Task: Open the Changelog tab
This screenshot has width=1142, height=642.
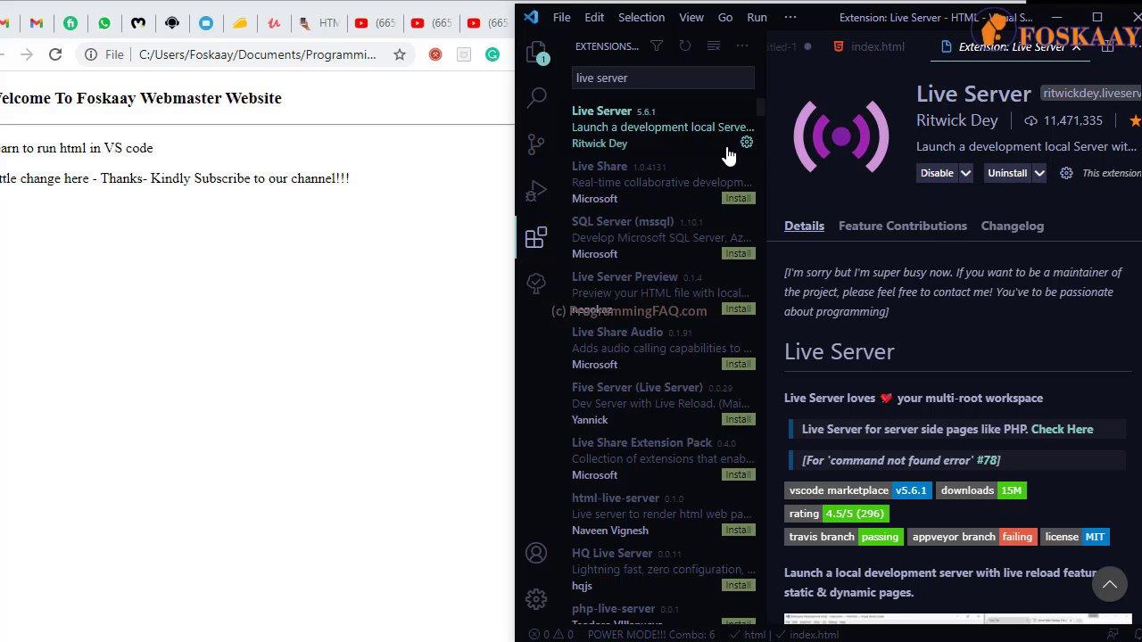Action: click(x=1012, y=226)
